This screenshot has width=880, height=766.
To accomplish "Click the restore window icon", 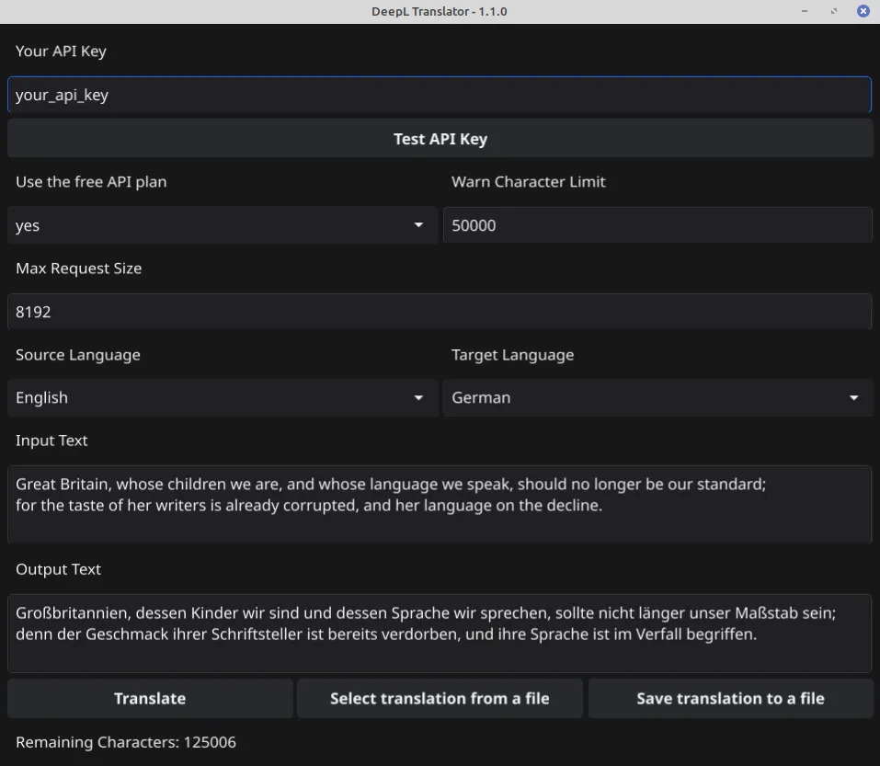I will 834,11.
